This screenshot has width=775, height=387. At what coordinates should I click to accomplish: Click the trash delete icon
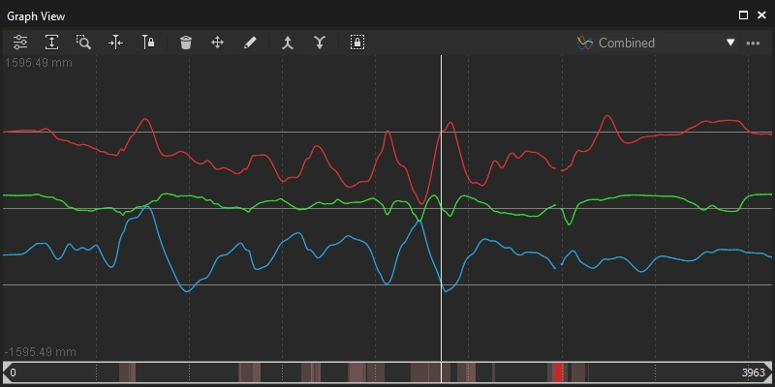[185, 43]
